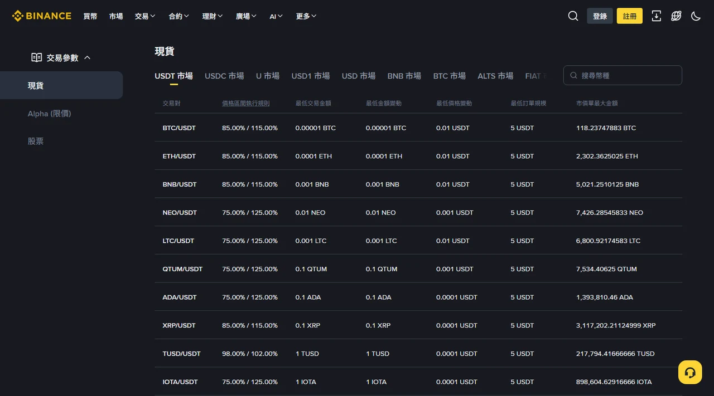Click the 登錄 login button

click(x=600, y=16)
